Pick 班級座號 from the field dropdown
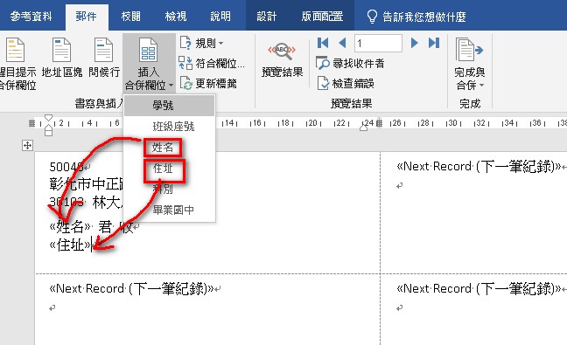The width and height of the screenshot is (567, 345). 173,127
